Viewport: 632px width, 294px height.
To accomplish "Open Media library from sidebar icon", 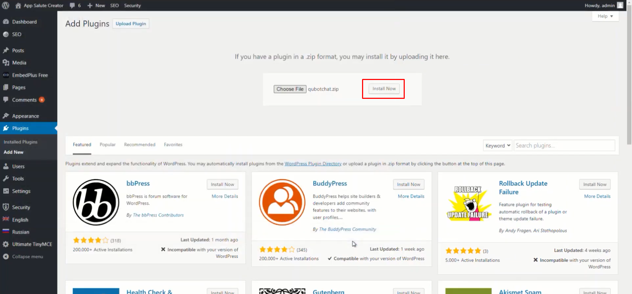I will click(x=6, y=63).
